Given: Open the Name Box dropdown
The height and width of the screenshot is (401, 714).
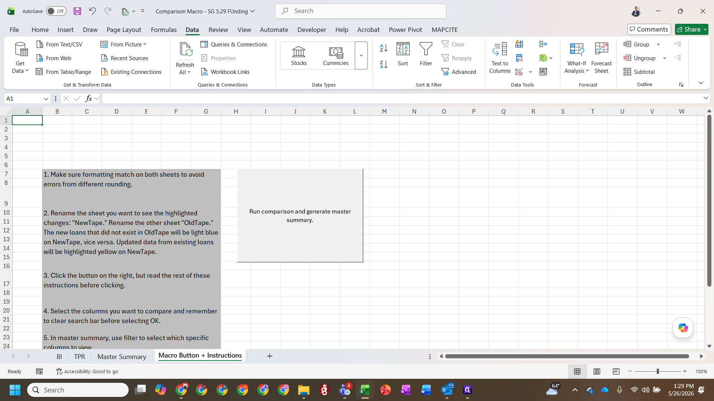Looking at the screenshot, I should coord(46,99).
